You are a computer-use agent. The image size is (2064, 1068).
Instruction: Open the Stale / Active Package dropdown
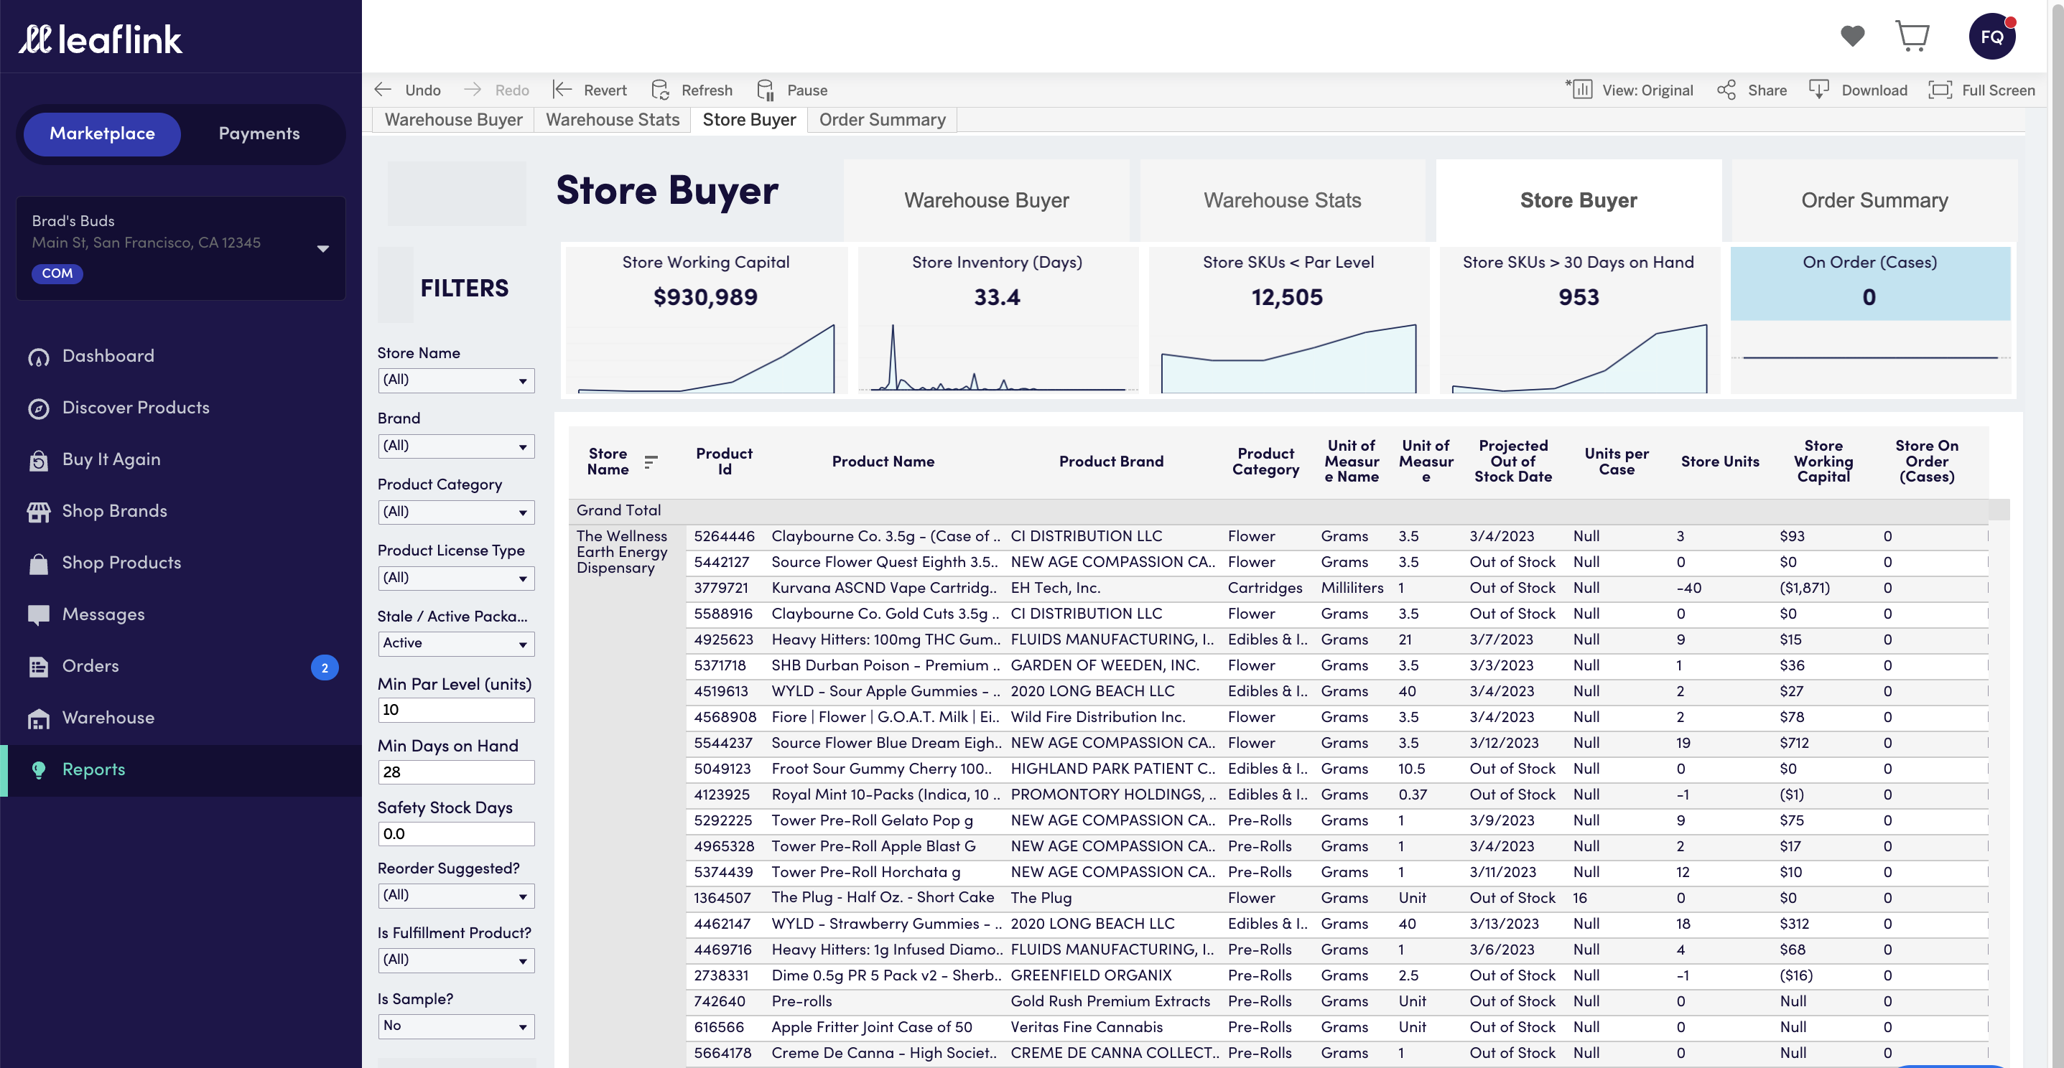click(455, 644)
